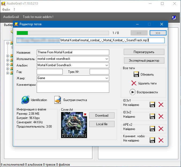Viewport: 181px width, 167px height.
Task: Open Экспертный редактор
Action: point(144,60)
